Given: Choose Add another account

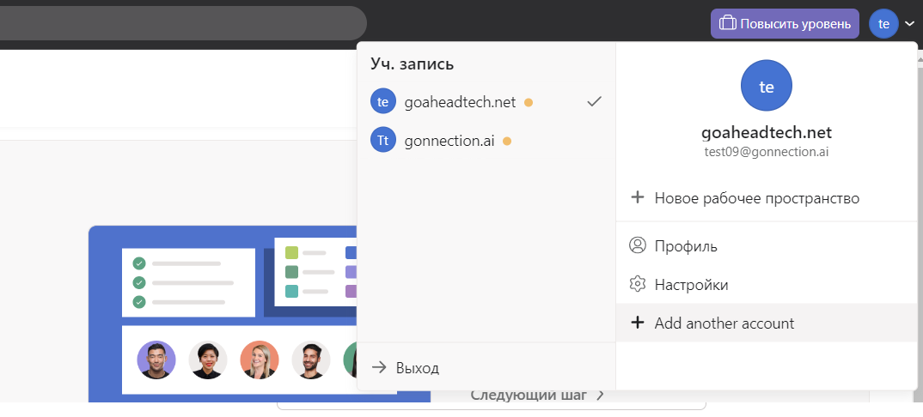Looking at the screenshot, I should (724, 323).
